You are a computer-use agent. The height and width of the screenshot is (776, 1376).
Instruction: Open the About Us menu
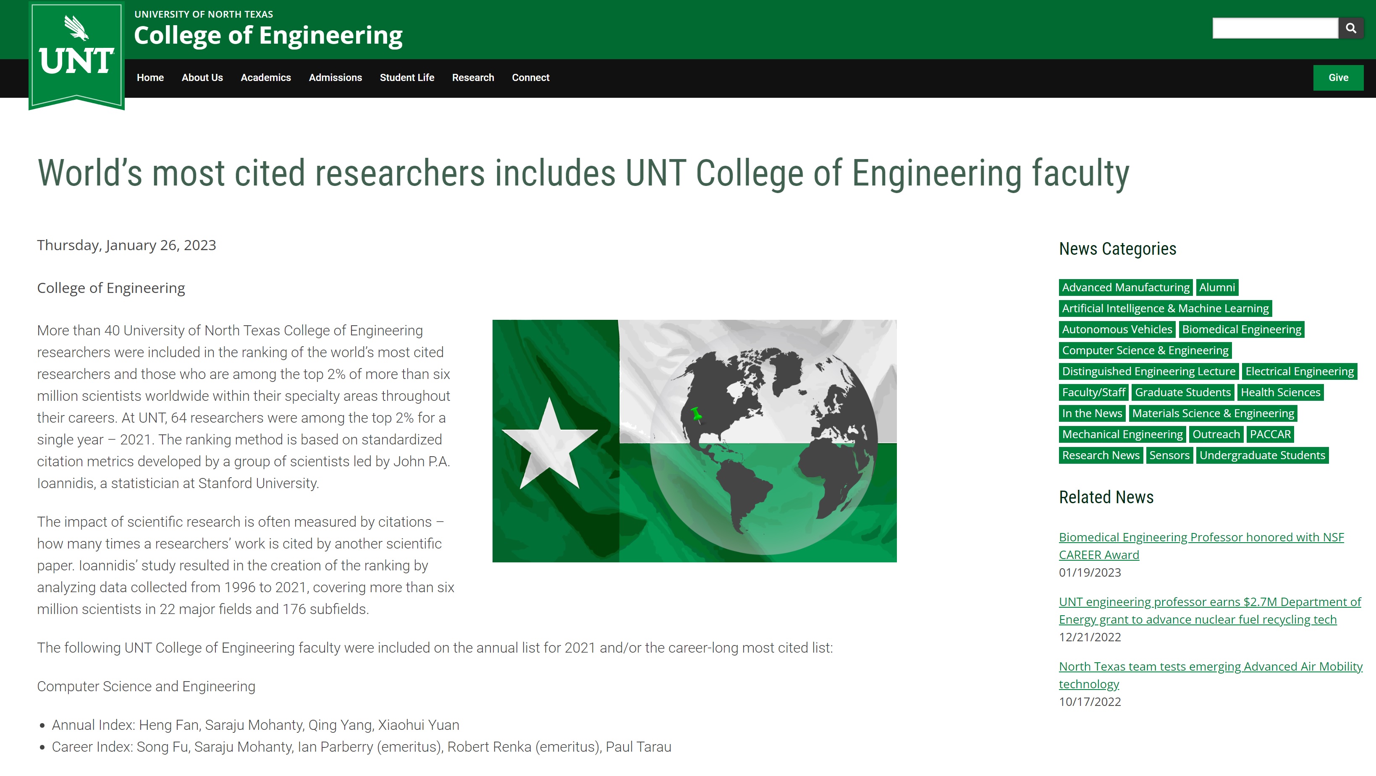[x=202, y=78]
